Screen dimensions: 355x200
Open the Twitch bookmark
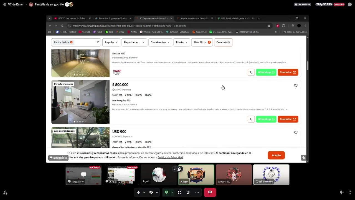[98, 32]
